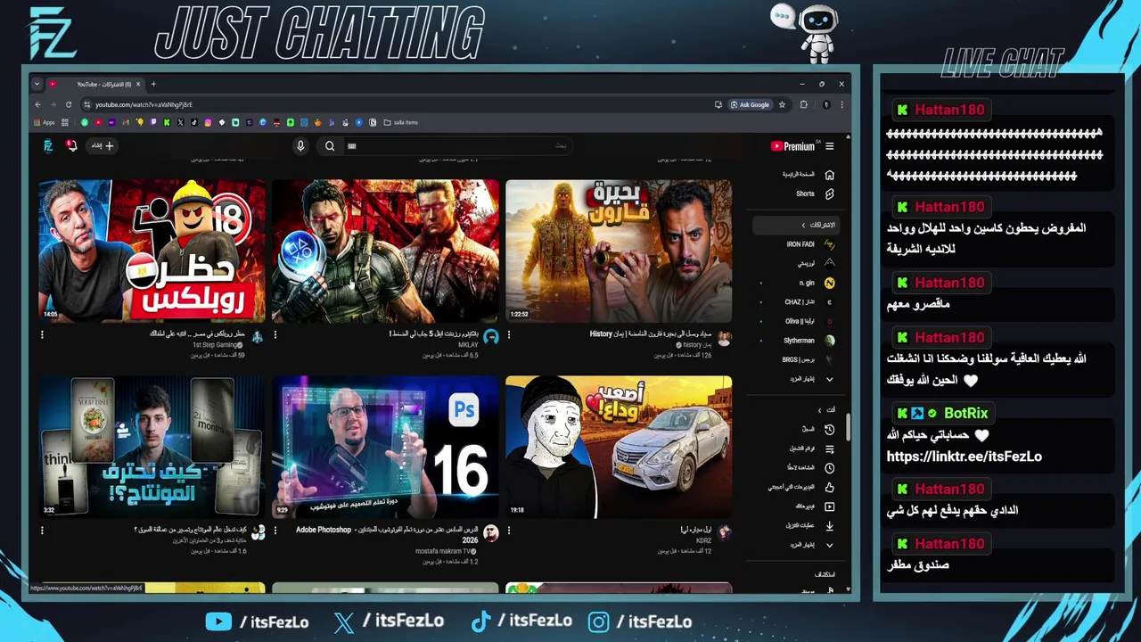Open the X bookmark in bookmarks bar
Screen dimensions: 1141x642
(181, 122)
